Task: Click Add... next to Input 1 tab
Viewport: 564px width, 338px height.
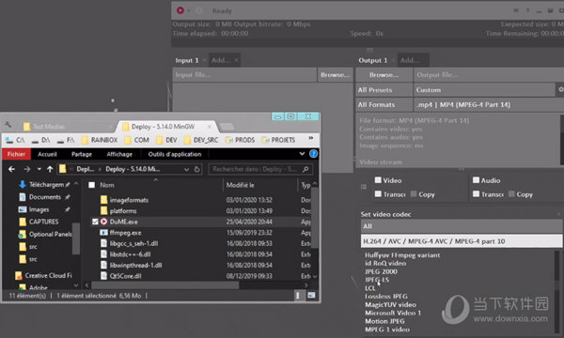Action: [x=224, y=60]
